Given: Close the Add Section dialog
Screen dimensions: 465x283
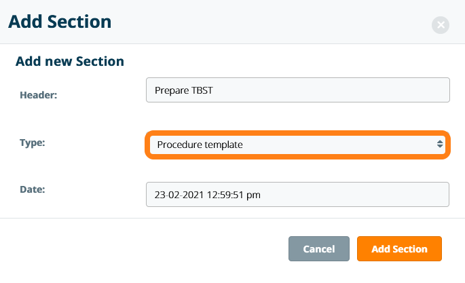Looking at the screenshot, I should tap(441, 26).
